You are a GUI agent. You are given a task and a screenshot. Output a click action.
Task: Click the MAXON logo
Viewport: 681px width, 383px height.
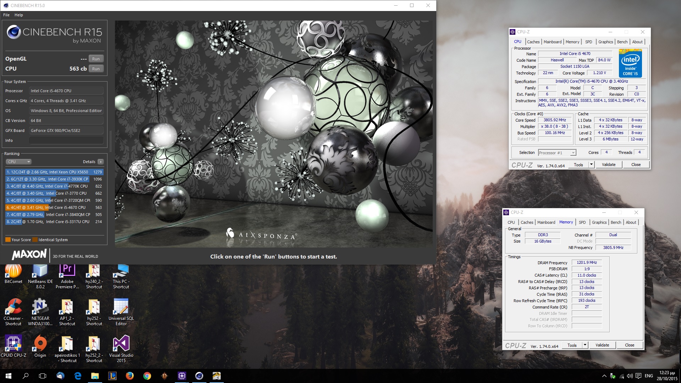point(29,255)
